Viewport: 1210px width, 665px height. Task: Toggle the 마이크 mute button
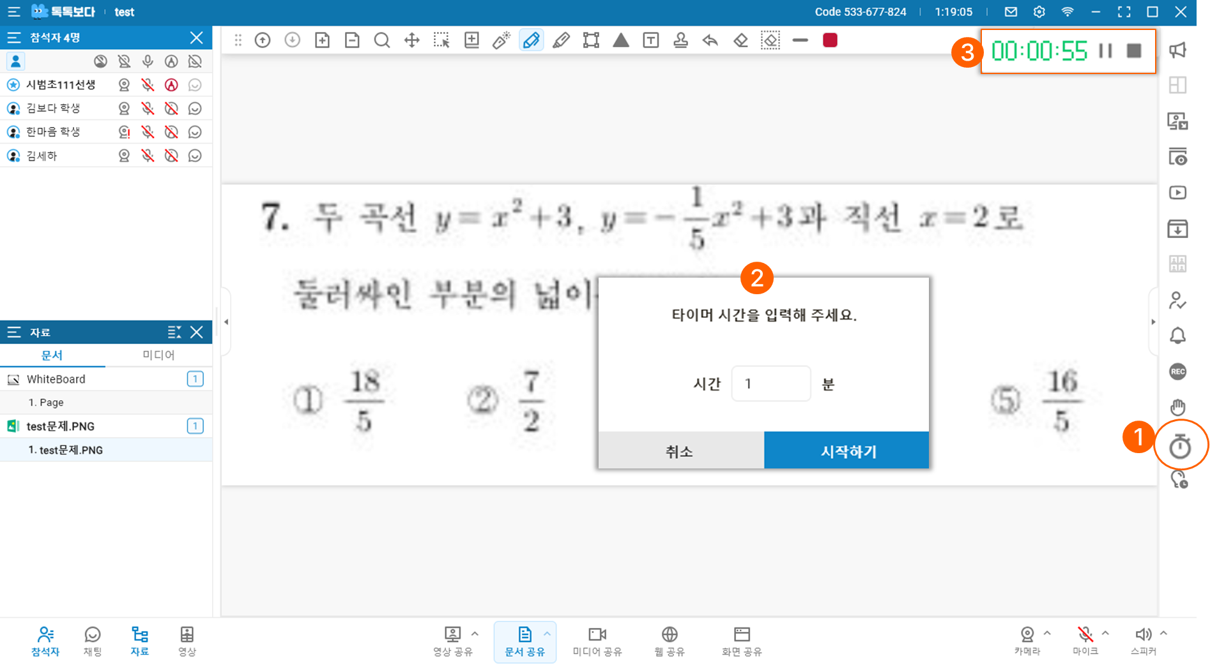coord(1085,634)
